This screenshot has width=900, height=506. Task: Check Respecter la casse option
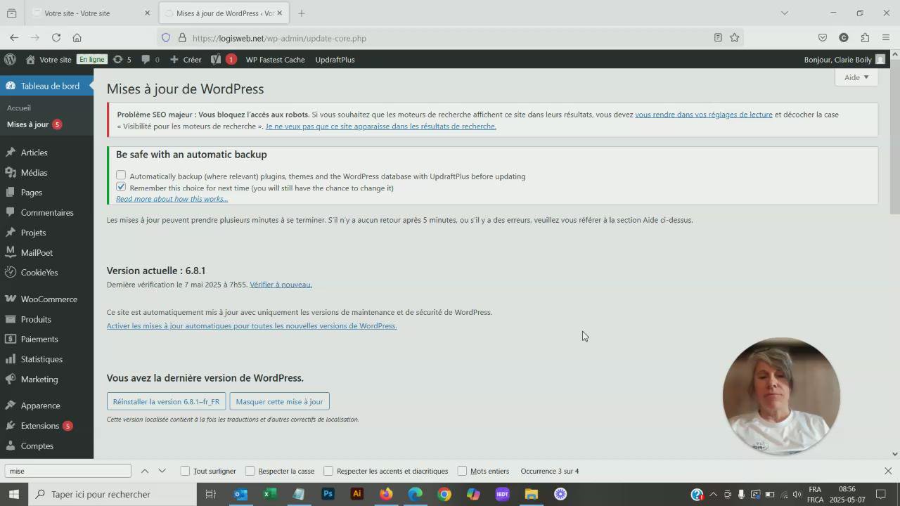[250, 471]
